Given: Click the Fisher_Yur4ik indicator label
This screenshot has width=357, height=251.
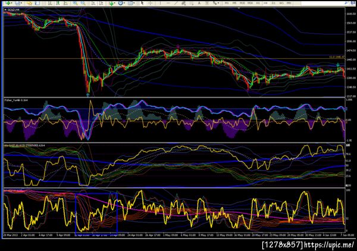Looking at the screenshot, I should pyautogui.click(x=16, y=100).
